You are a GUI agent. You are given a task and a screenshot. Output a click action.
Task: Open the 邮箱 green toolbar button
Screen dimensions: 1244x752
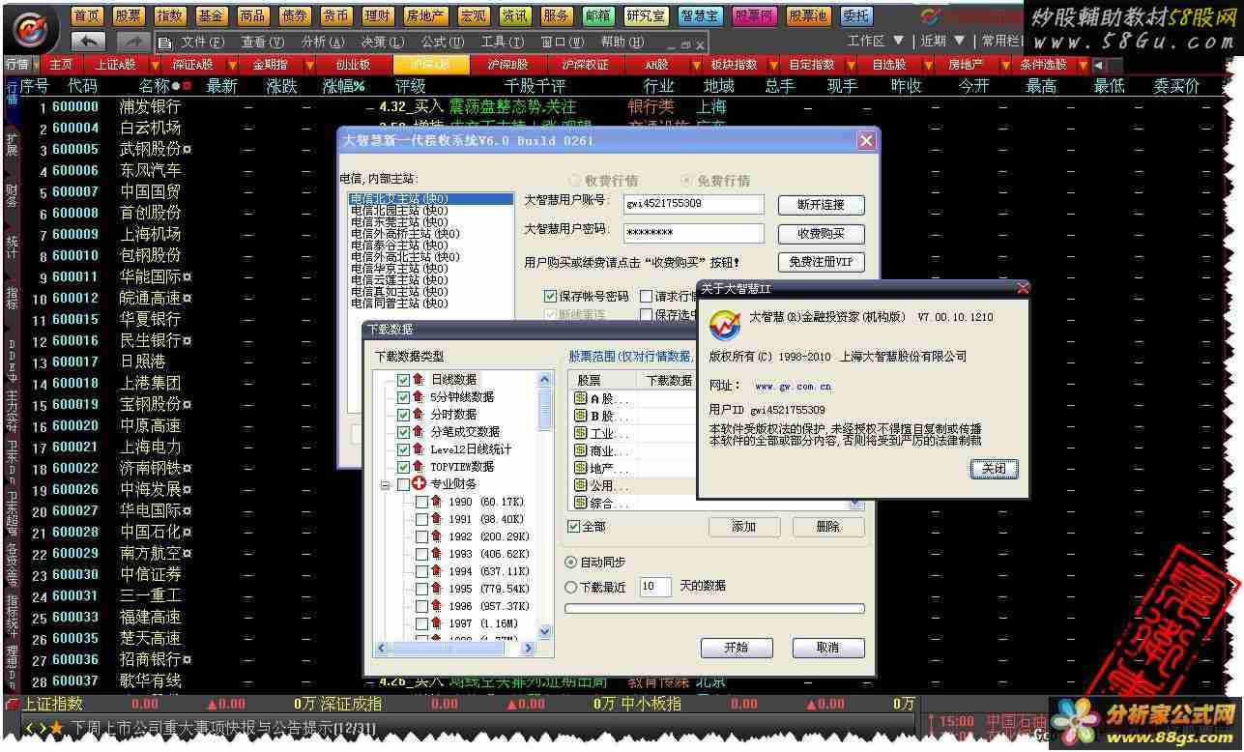pos(598,15)
